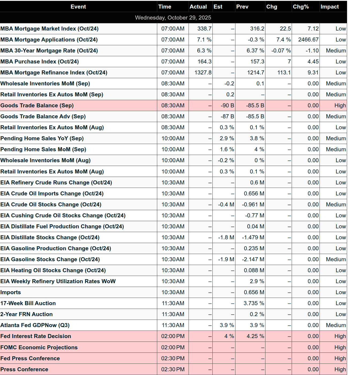Click the Pending Home Sales YoY event
Viewport: 349px width, 375px height.
pos(42,138)
